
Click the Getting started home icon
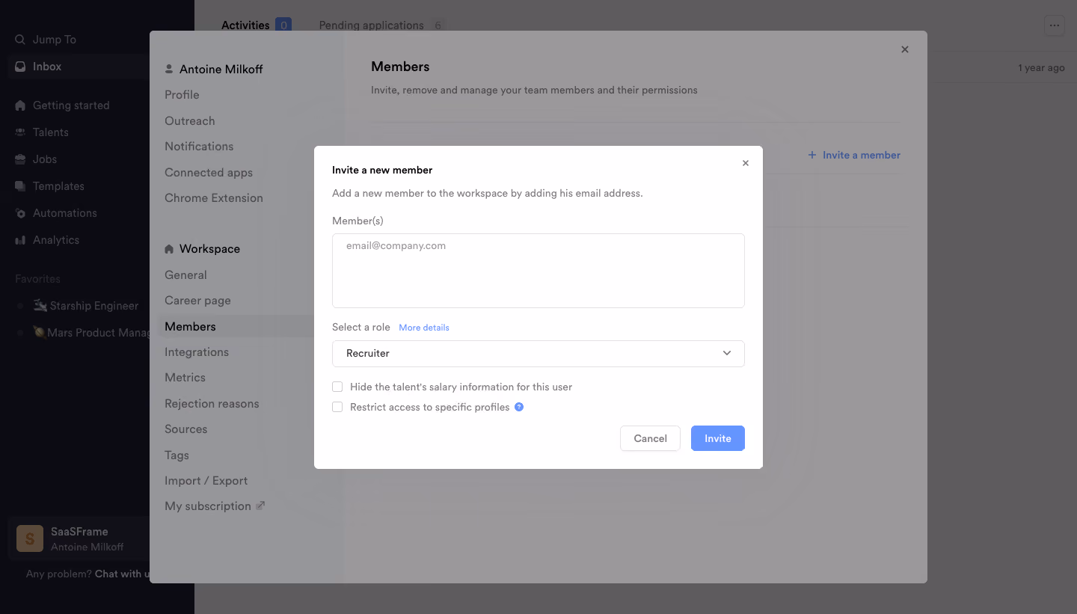click(20, 105)
